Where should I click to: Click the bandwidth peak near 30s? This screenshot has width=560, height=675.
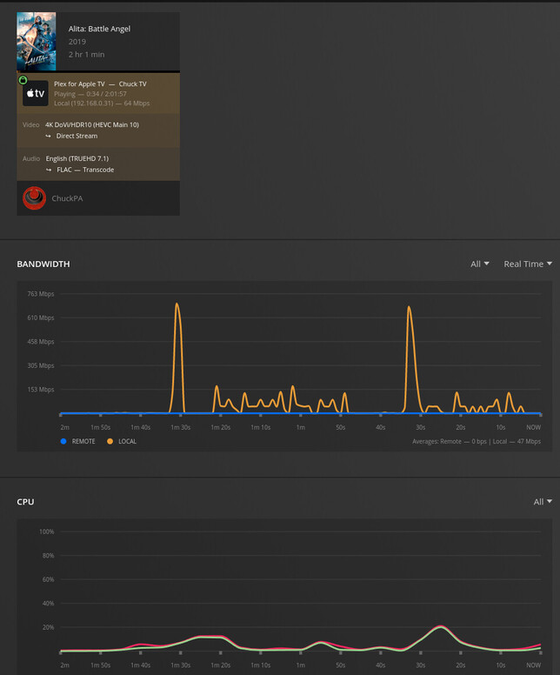[409, 307]
